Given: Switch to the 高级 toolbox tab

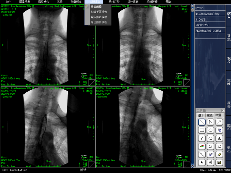Looking at the screenshot, I should coord(210,115).
